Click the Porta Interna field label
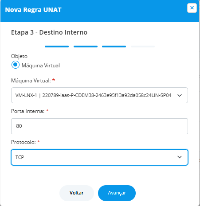Image resolution: width=200 pixels, height=206 pixels. point(28,111)
